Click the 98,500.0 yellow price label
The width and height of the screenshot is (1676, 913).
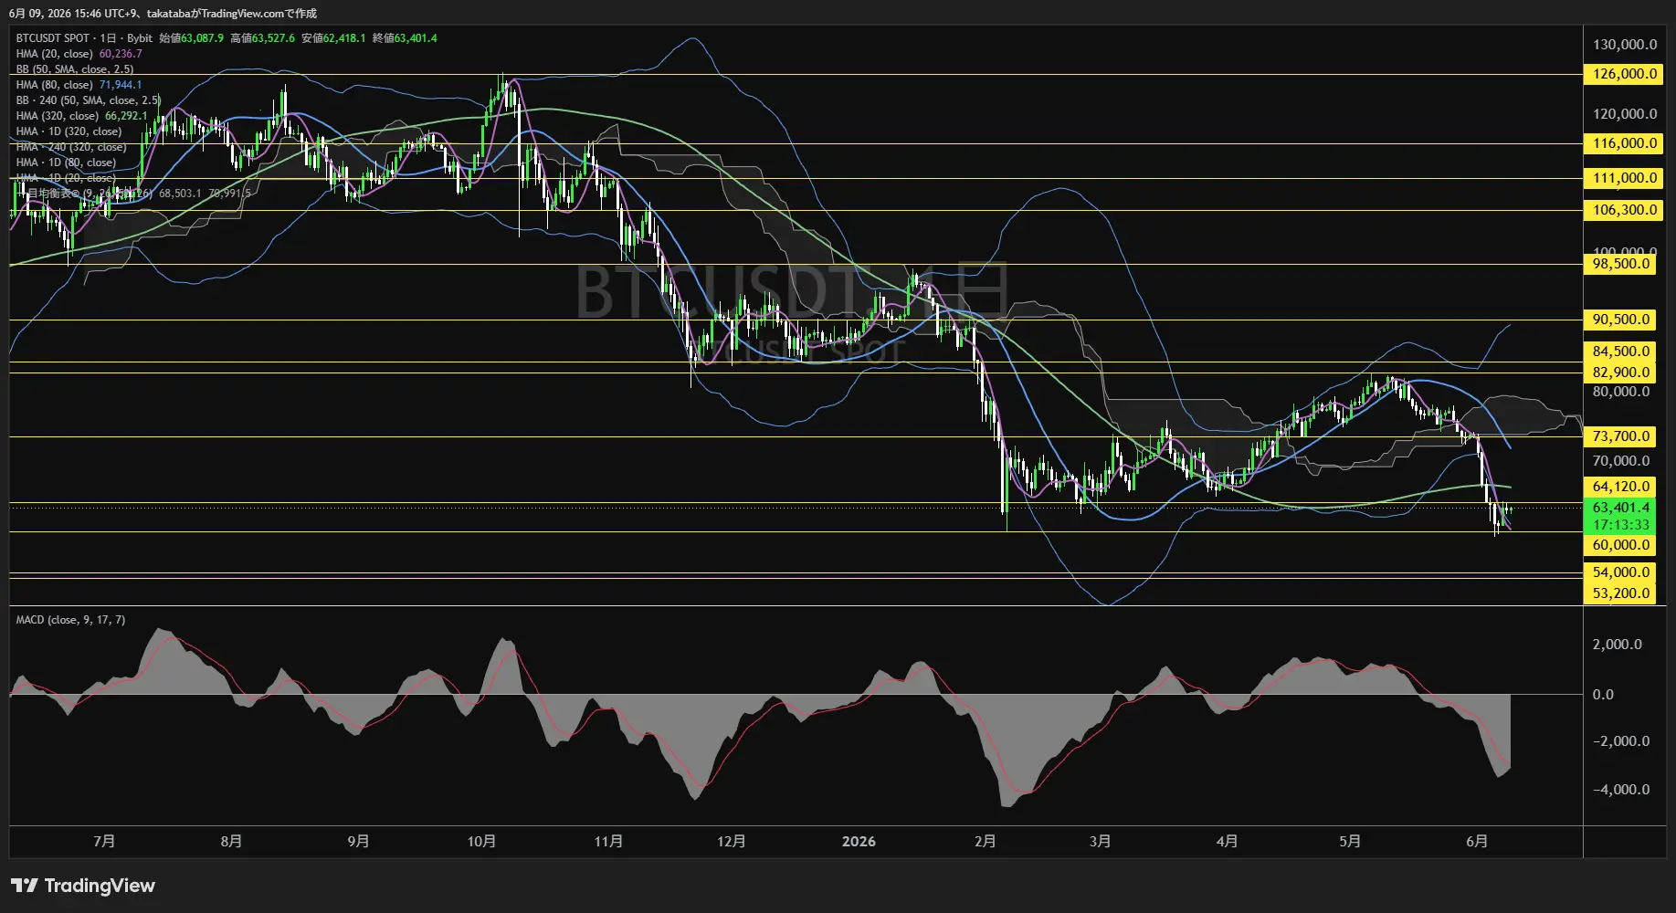pos(1621,264)
